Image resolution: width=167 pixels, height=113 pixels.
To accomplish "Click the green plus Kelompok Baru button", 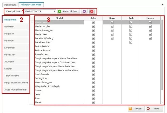I will [68, 11].
